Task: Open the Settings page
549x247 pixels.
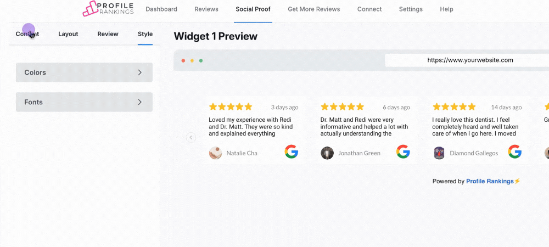Action: point(411,9)
